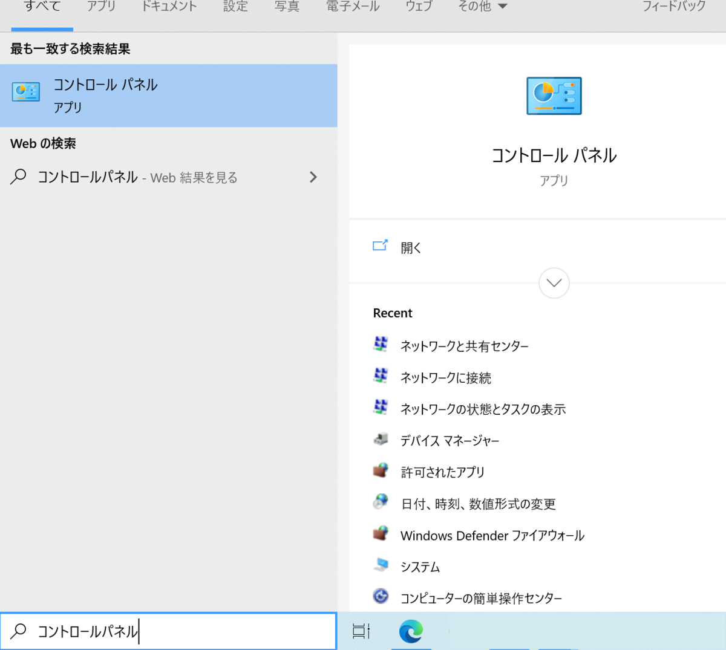
Task: Open 許可されたアプリ recent item
Action: (443, 472)
